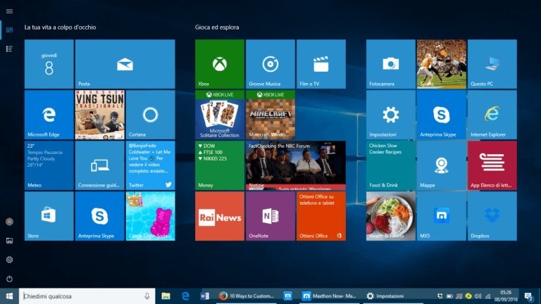Open Settings gear in Start sidebar

[x=9, y=260]
